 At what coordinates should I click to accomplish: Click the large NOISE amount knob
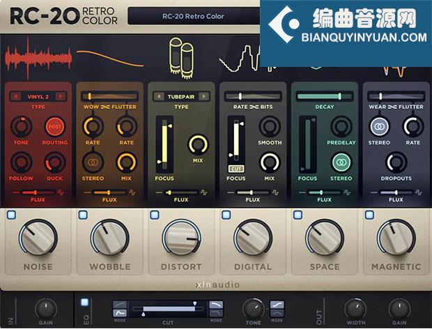coord(38,238)
